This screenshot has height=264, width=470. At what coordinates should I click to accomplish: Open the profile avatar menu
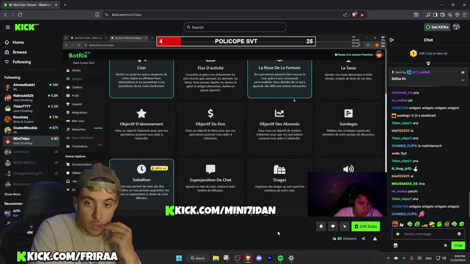click(456, 27)
